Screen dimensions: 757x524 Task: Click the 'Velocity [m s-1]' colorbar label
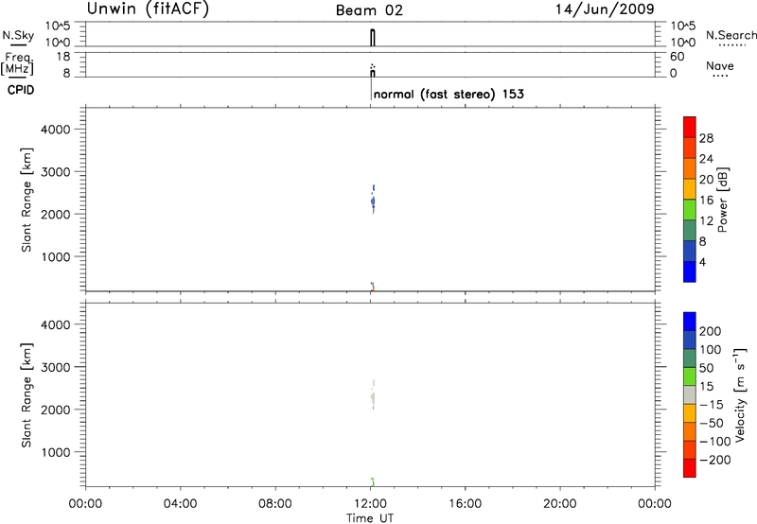[x=739, y=394]
